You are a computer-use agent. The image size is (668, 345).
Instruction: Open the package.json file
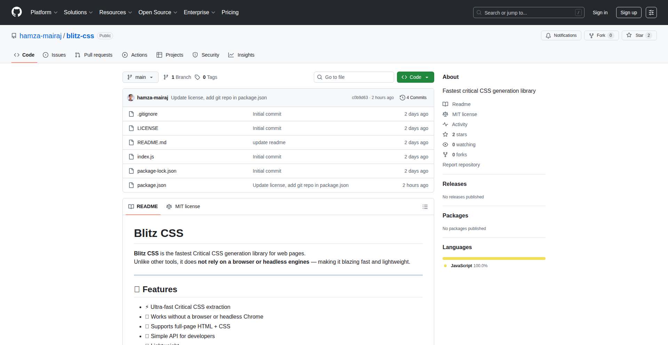pyautogui.click(x=152, y=185)
